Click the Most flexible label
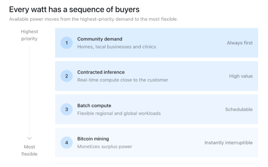 click(29, 150)
